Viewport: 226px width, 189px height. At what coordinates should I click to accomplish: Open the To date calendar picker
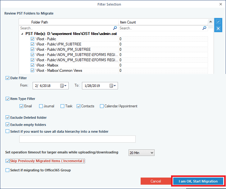113,86
